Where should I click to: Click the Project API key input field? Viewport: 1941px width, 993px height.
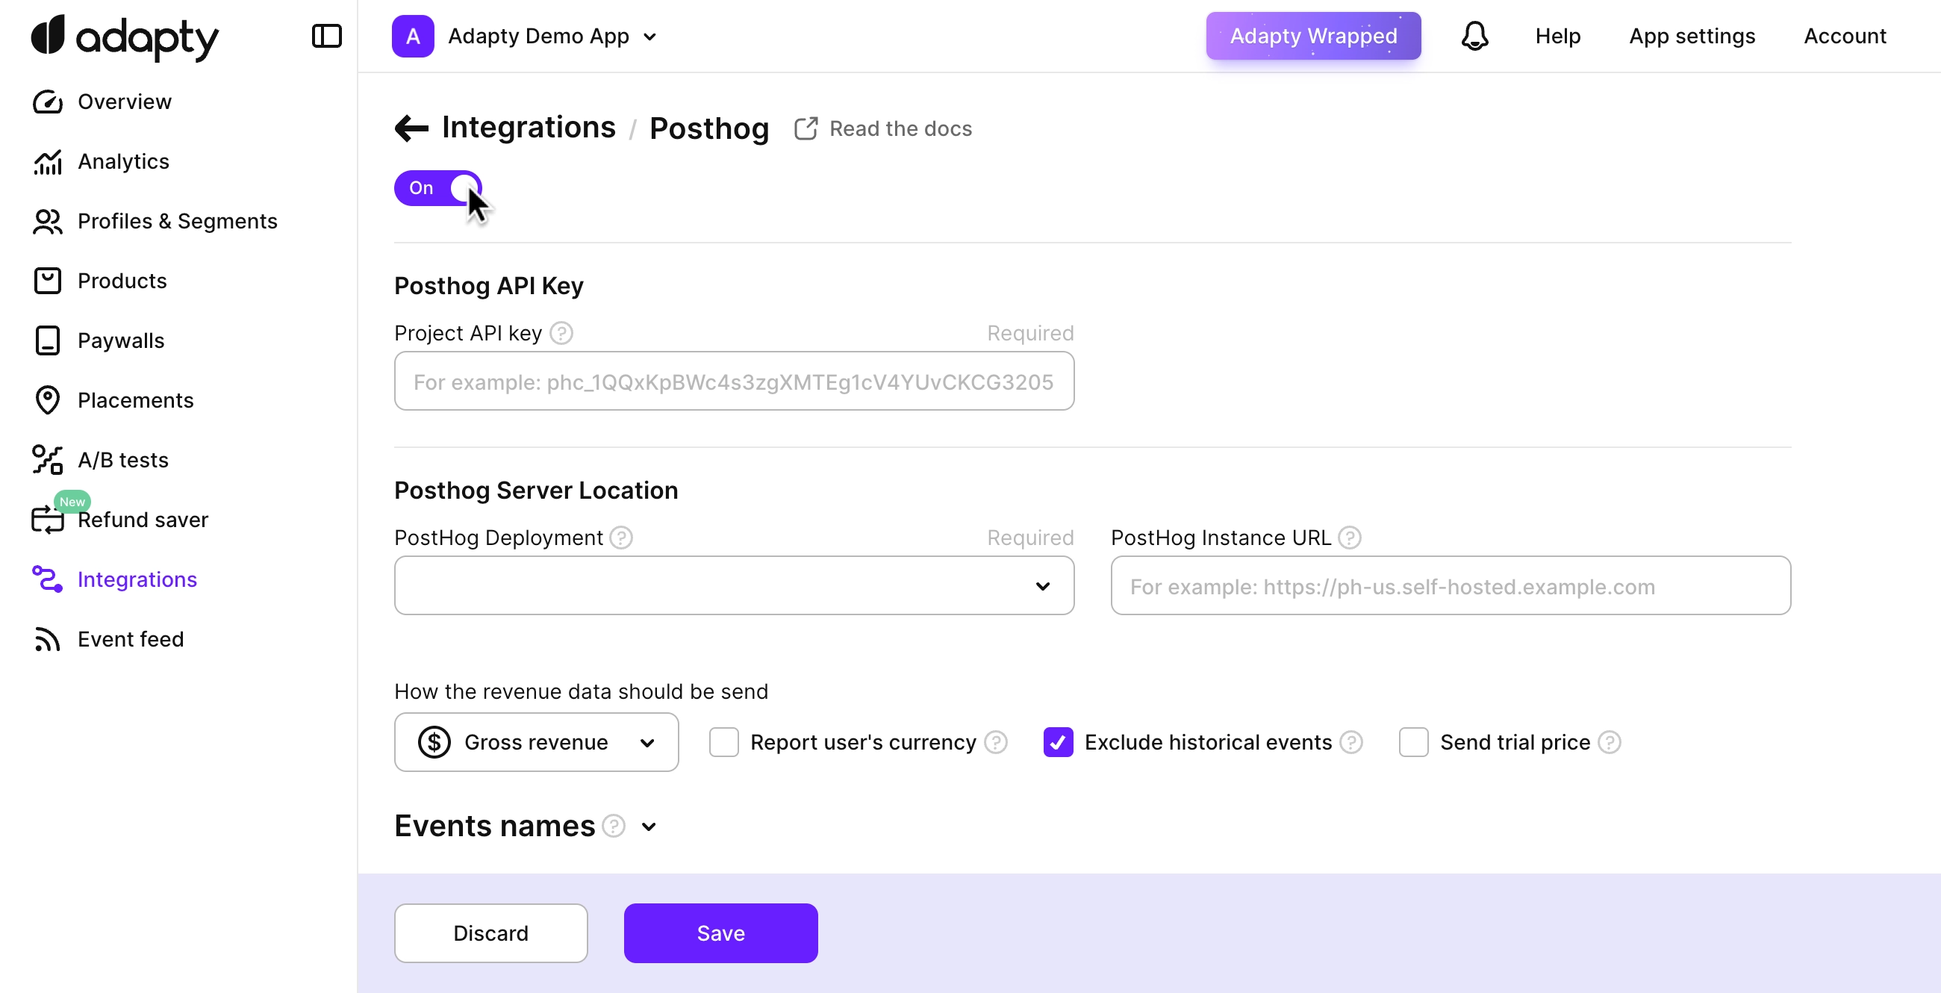click(x=733, y=382)
